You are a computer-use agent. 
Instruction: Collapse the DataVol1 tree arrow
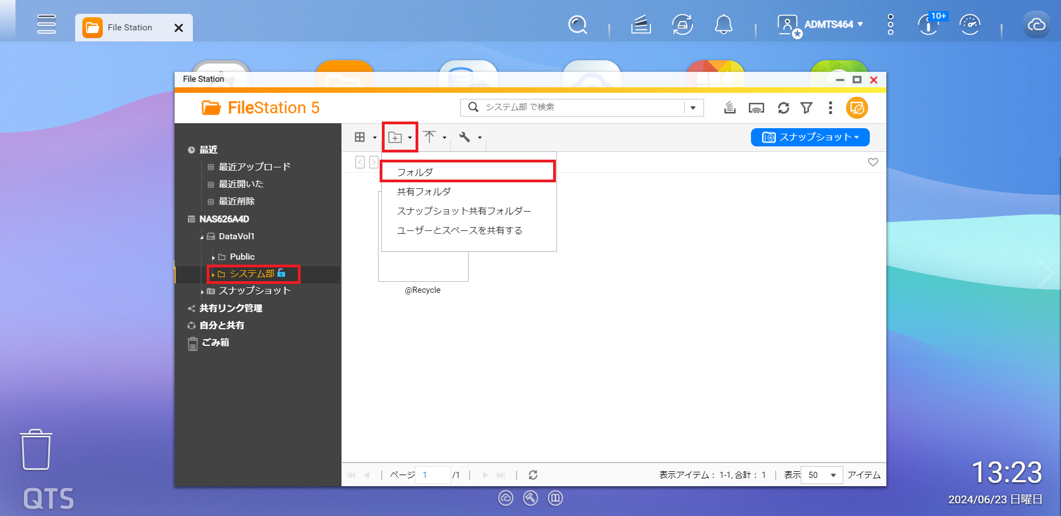coord(202,237)
